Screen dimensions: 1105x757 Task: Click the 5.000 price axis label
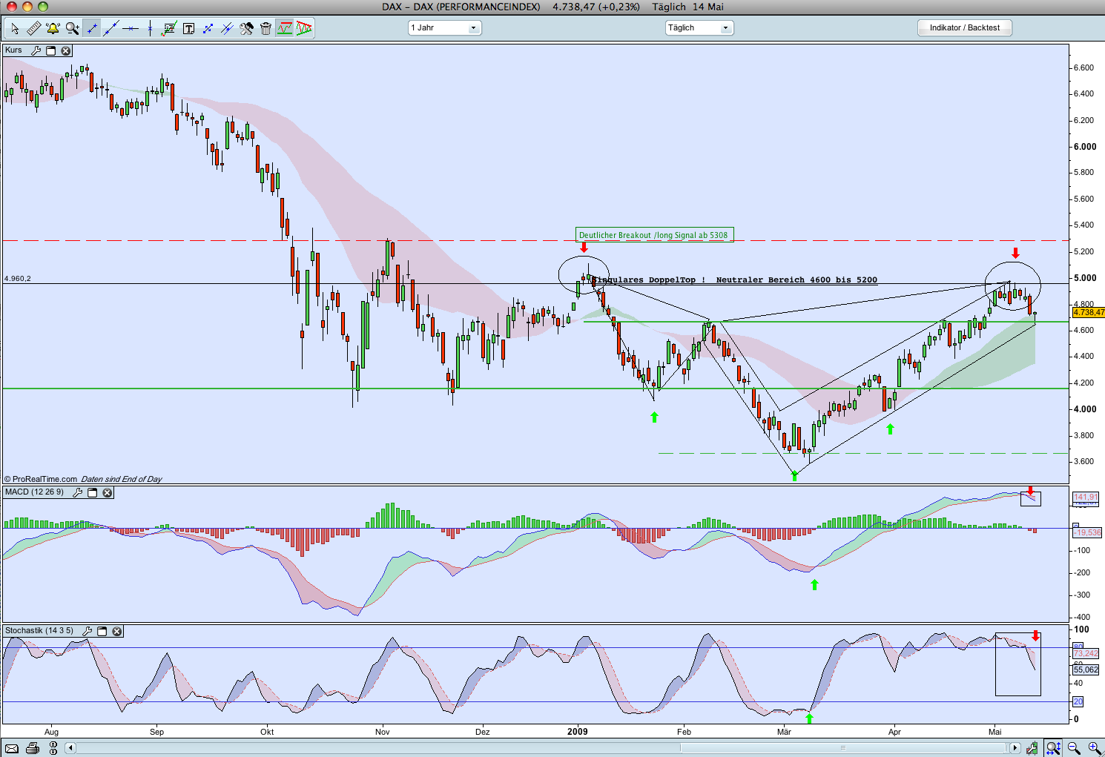point(1085,278)
